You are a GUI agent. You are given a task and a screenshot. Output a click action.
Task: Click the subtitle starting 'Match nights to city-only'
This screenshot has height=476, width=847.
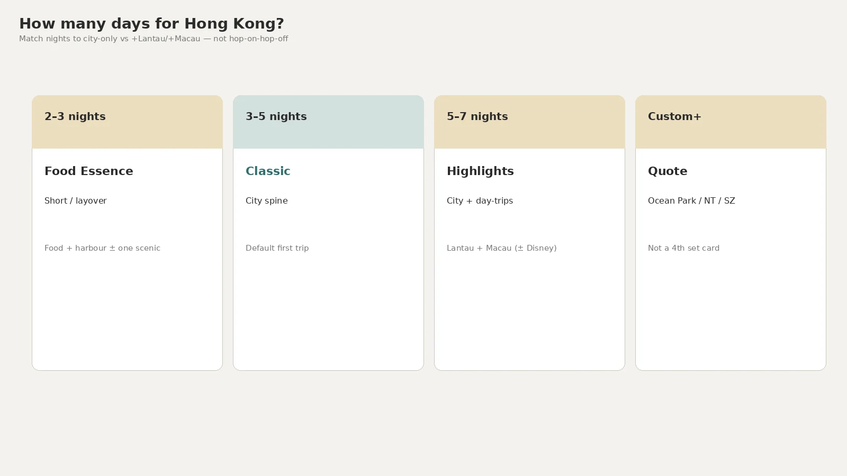click(x=154, y=39)
